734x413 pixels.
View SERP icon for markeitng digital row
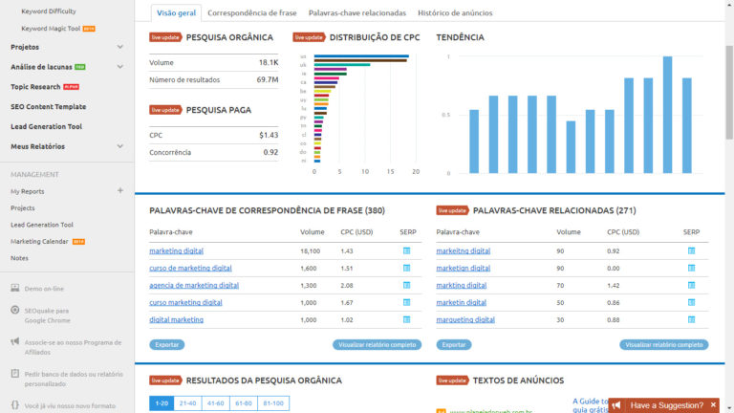(691, 251)
